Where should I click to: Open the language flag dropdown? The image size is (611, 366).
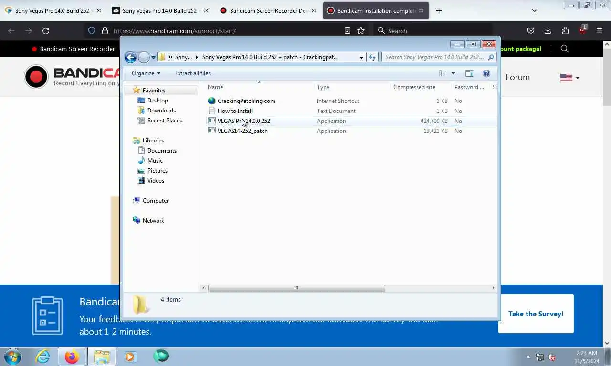tap(569, 78)
